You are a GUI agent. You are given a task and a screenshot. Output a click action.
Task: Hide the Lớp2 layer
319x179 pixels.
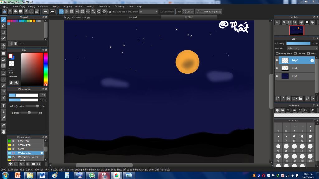point(277,68)
